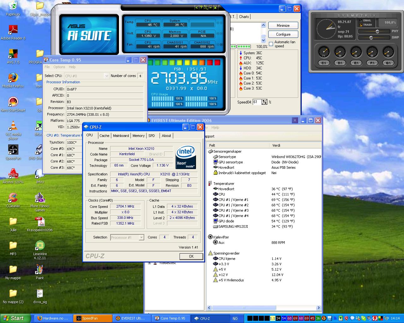This screenshot has width=404, height=323.
Task: Click the Configure button in SpeedFan
Action: click(283, 34)
